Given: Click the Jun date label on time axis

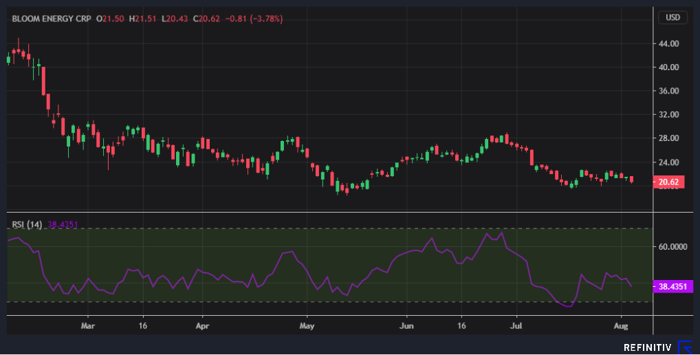Looking at the screenshot, I should (x=406, y=325).
